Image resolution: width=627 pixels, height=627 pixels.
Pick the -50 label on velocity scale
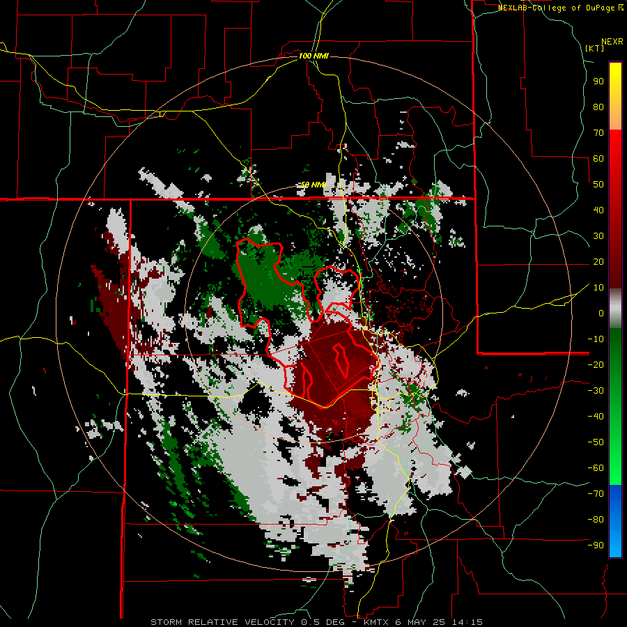[x=596, y=442]
